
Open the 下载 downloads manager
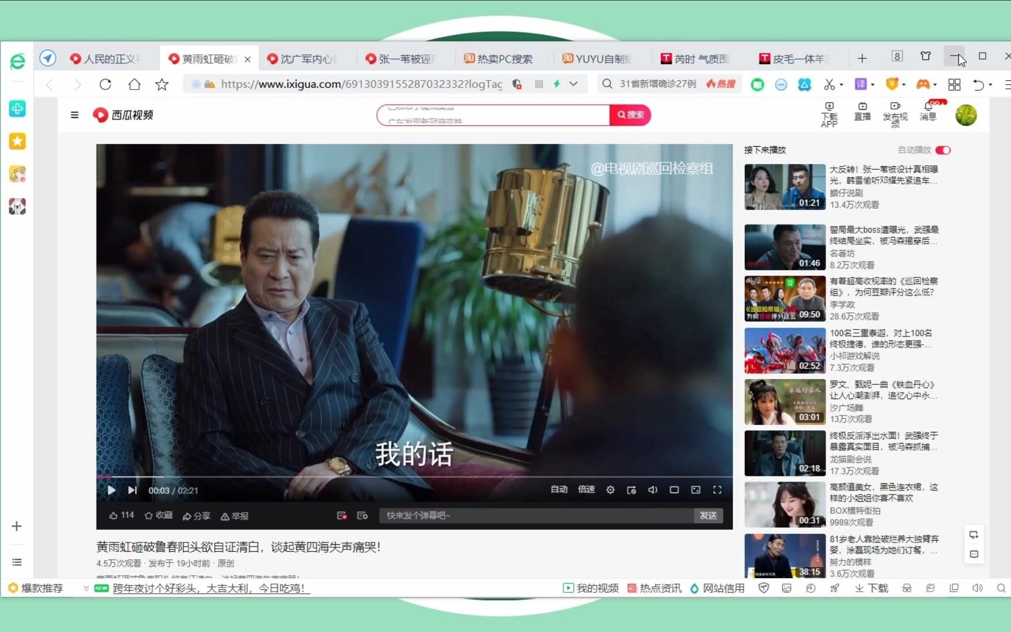click(x=871, y=588)
